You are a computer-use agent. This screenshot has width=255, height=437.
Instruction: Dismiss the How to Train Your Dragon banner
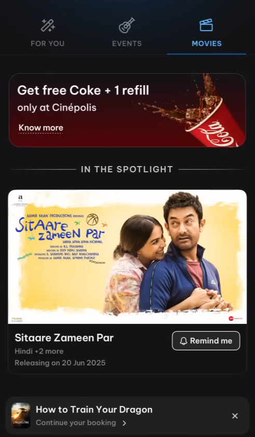pos(235,416)
